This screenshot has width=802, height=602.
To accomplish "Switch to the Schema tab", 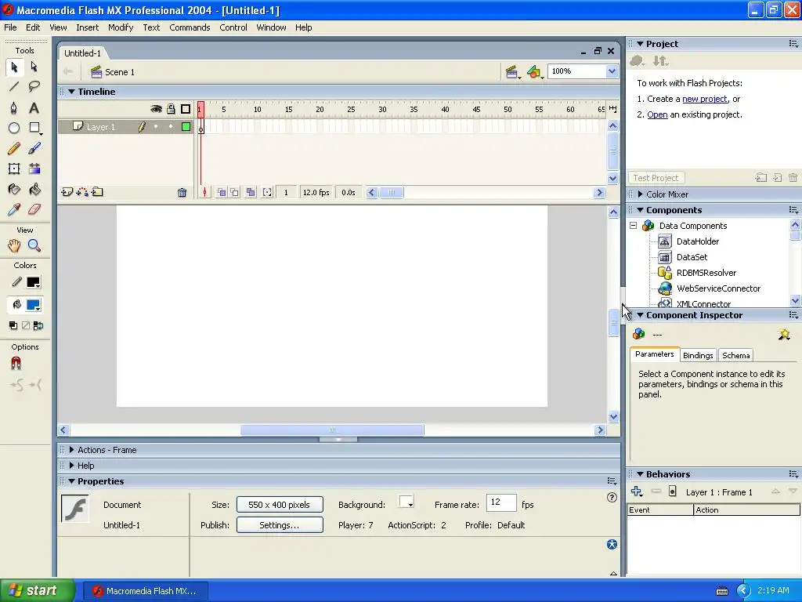I will (x=736, y=355).
